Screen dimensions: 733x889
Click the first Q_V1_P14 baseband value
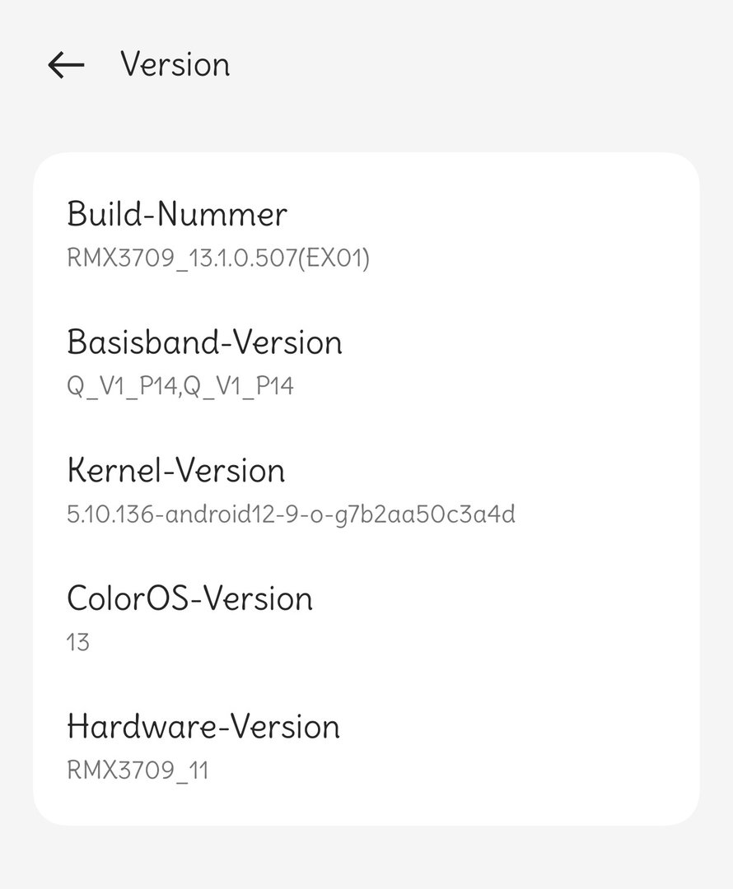point(123,386)
